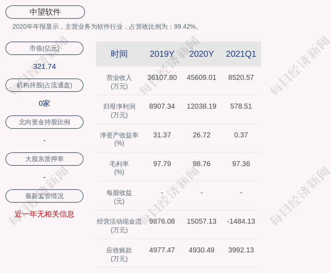The image size is (331, 273).
Task: Select gross margin value 97.79
Action: click(x=162, y=164)
